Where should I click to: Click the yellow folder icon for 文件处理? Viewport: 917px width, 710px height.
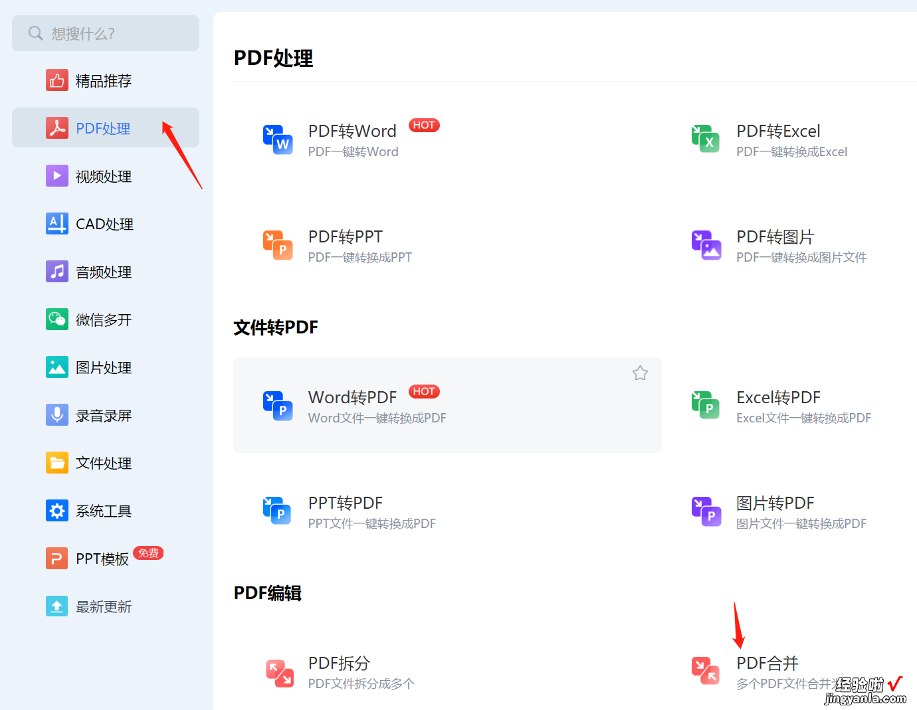tap(57, 463)
